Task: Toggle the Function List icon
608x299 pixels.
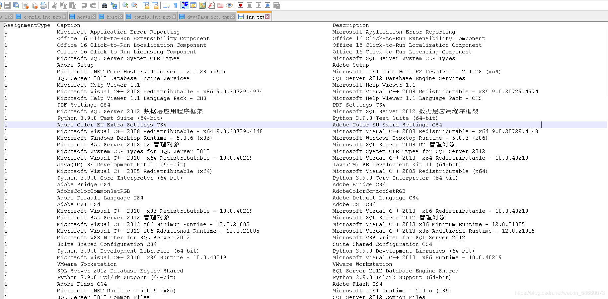Action: tap(211, 5)
